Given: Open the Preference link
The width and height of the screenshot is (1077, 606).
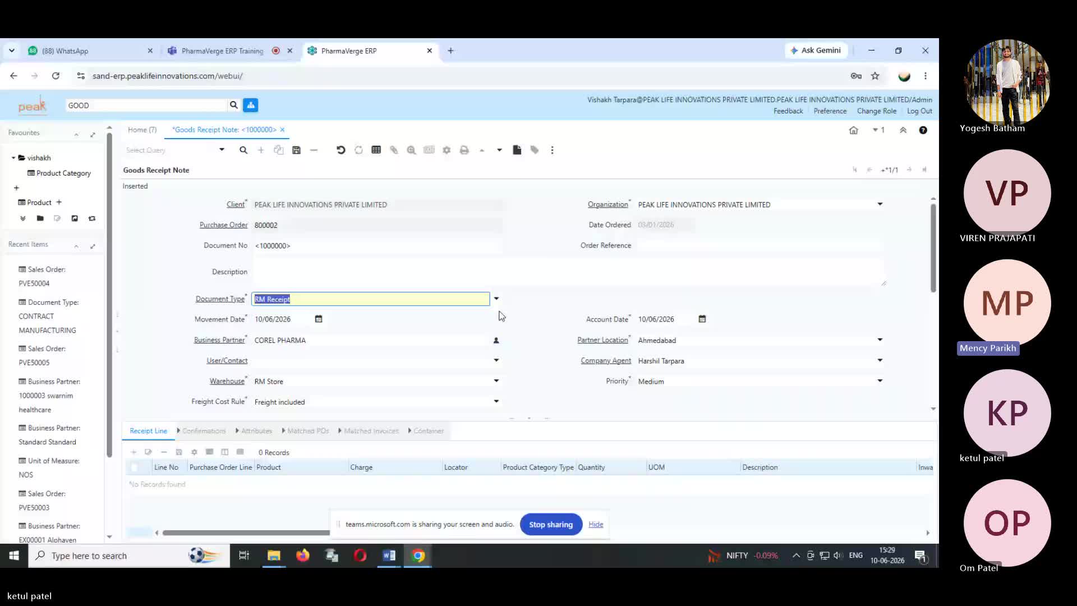Looking at the screenshot, I should (x=830, y=111).
